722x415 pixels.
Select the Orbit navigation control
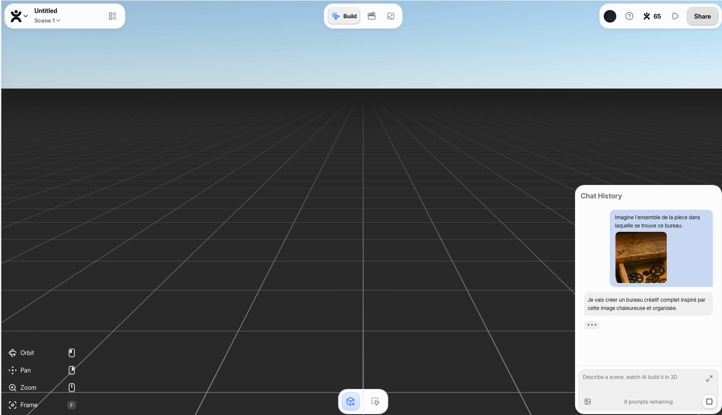(x=27, y=353)
